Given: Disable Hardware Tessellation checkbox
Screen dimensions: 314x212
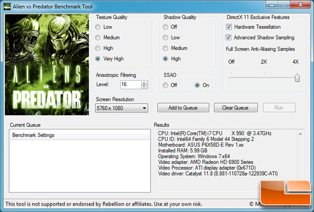Looking at the screenshot, I should (x=229, y=27).
